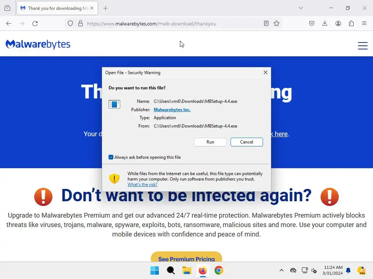Open the Firefox downloads panel
Viewport: 373px width, 279px height.
click(325, 23)
